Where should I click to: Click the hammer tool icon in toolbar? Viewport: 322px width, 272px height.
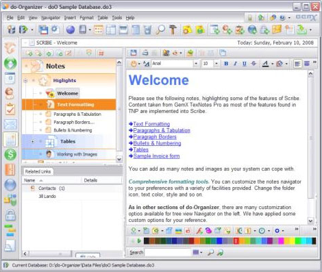click(x=173, y=29)
